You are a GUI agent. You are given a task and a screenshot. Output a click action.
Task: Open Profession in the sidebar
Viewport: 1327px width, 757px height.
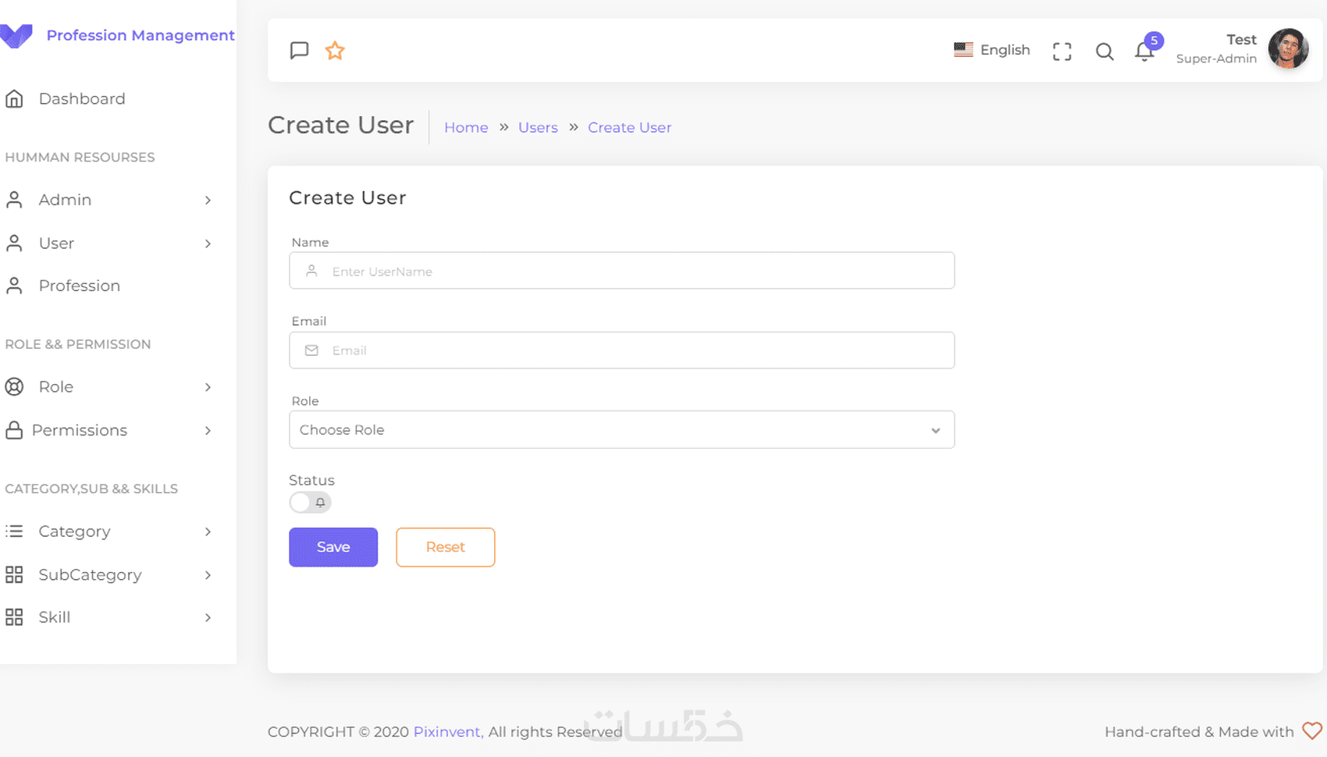pyautogui.click(x=79, y=286)
